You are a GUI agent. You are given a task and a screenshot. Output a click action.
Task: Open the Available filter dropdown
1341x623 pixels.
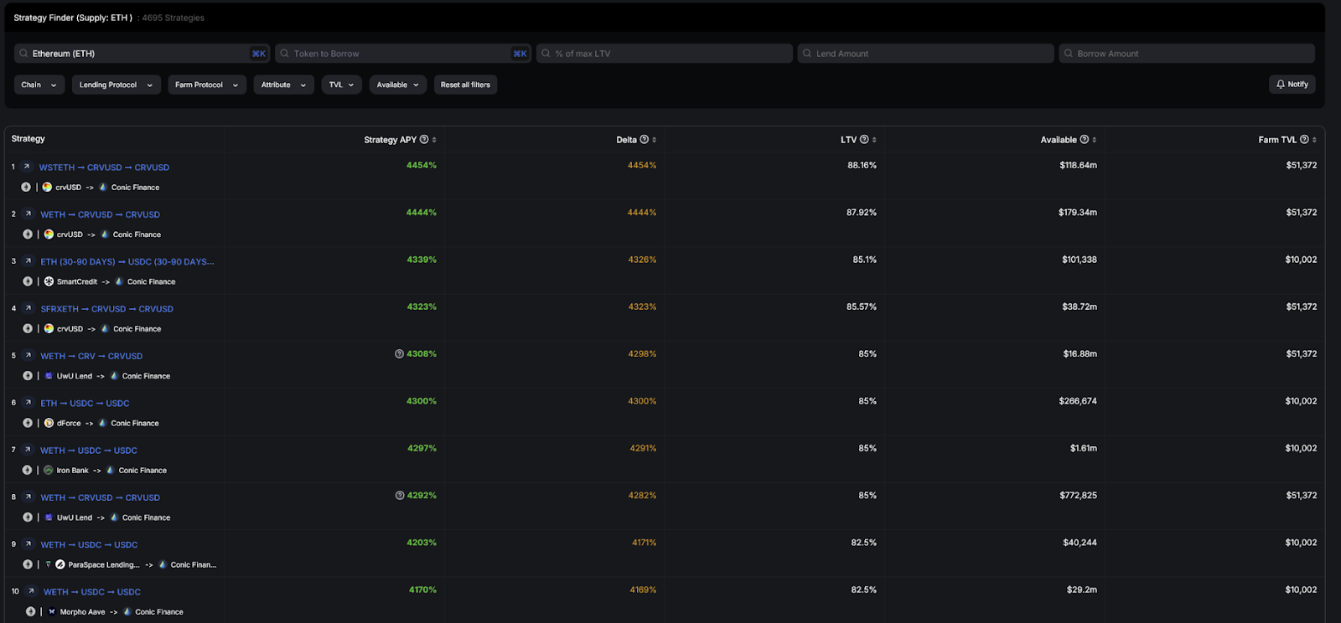point(398,85)
